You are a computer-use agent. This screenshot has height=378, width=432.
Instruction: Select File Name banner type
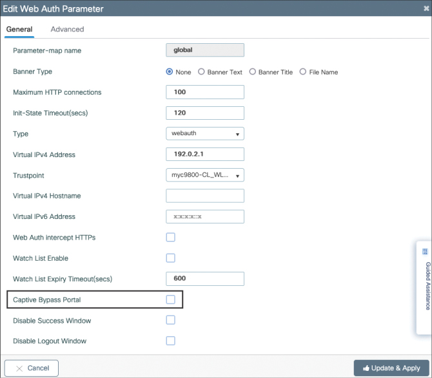coord(303,72)
